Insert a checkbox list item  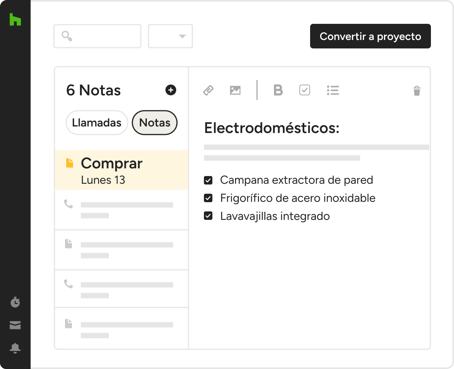pyautogui.click(x=305, y=90)
